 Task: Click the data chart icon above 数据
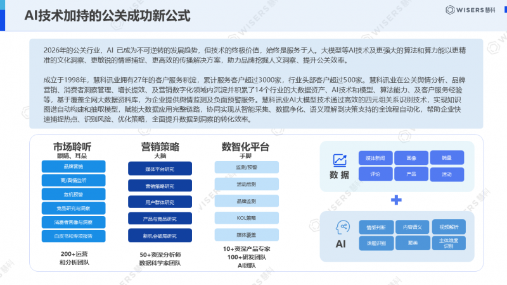click(339, 161)
